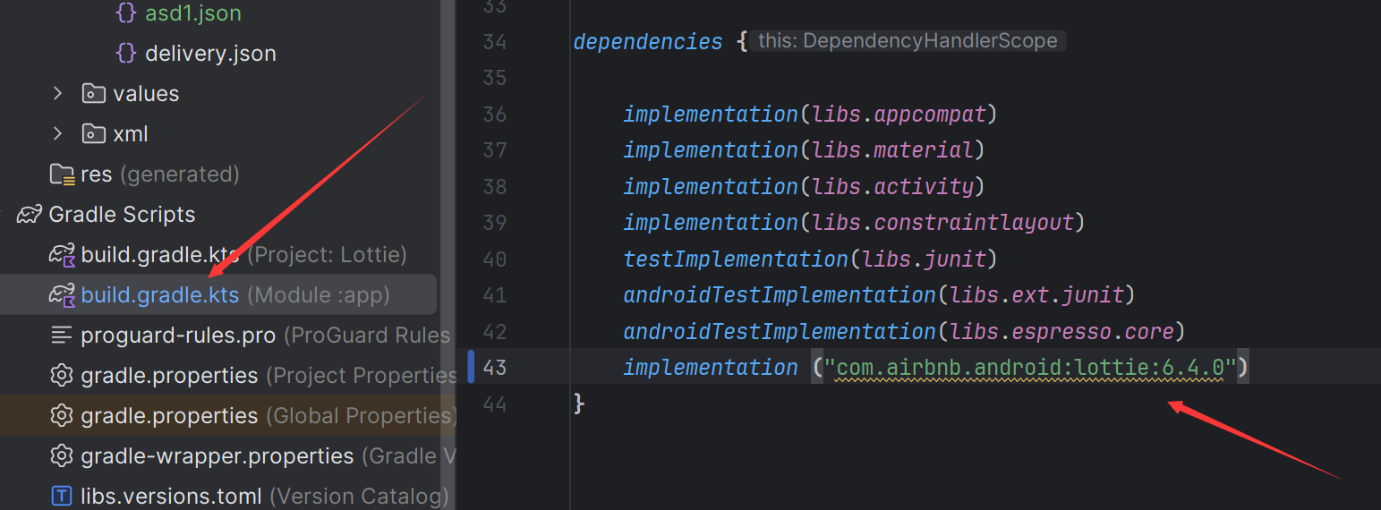This screenshot has width=1381, height=510.
Task: Click line number 36 in the gutter
Action: click(x=495, y=114)
